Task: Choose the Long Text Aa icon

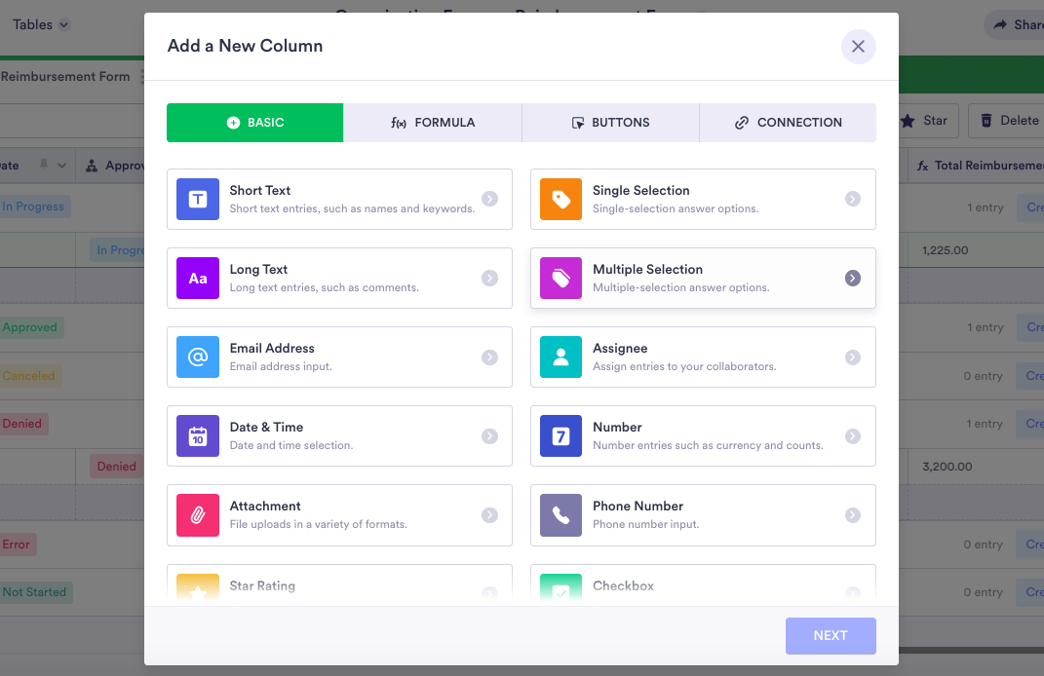Action: [198, 279]
